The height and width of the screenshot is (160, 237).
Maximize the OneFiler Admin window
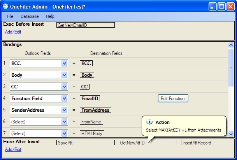coord(221,7)
